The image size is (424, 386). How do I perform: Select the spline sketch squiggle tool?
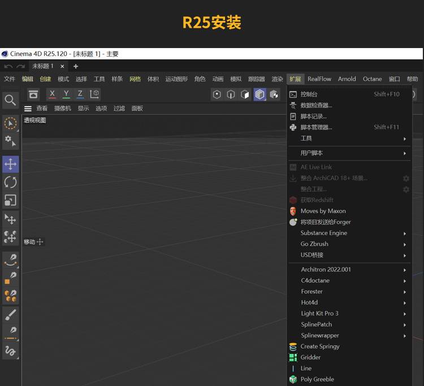click(x=11, y=351)
